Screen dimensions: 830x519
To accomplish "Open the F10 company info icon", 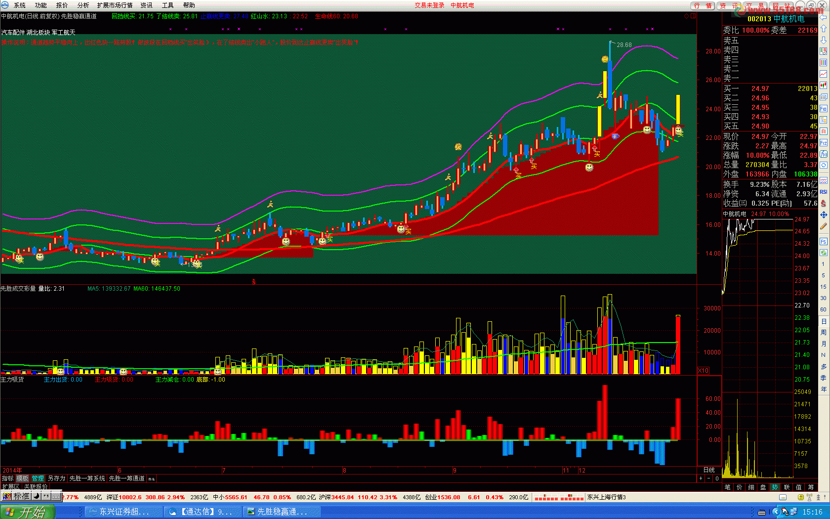I will click(824, 108).
